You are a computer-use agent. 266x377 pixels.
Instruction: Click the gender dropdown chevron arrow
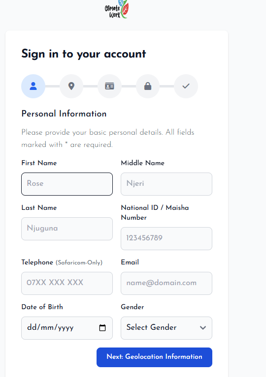(203, 328)
